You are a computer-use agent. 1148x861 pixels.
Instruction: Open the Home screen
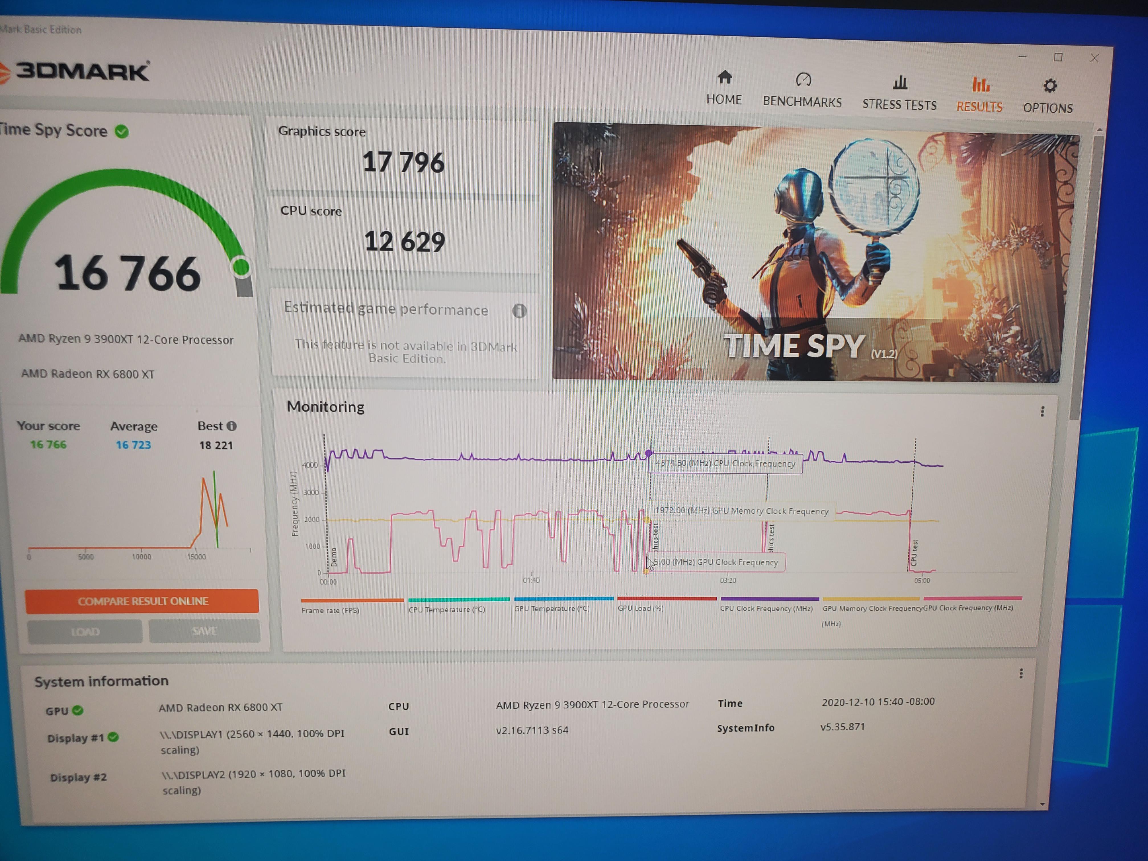pyautogui.click(x=725, y=88)
